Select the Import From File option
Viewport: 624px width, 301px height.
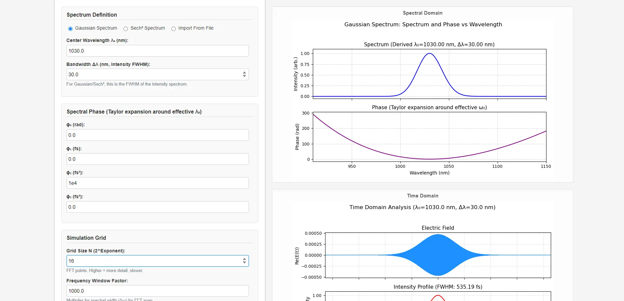[173, 29]
